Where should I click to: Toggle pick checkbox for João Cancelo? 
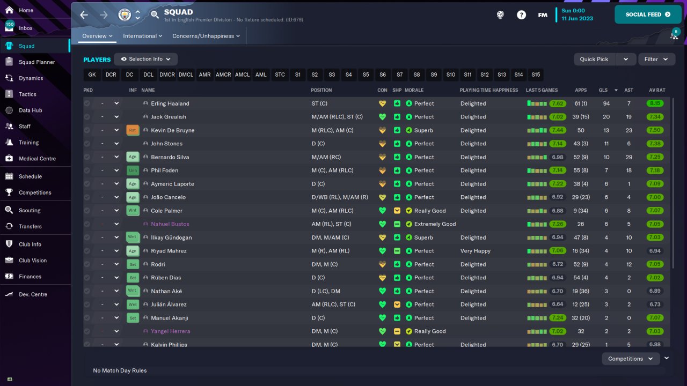click(87, 197)
